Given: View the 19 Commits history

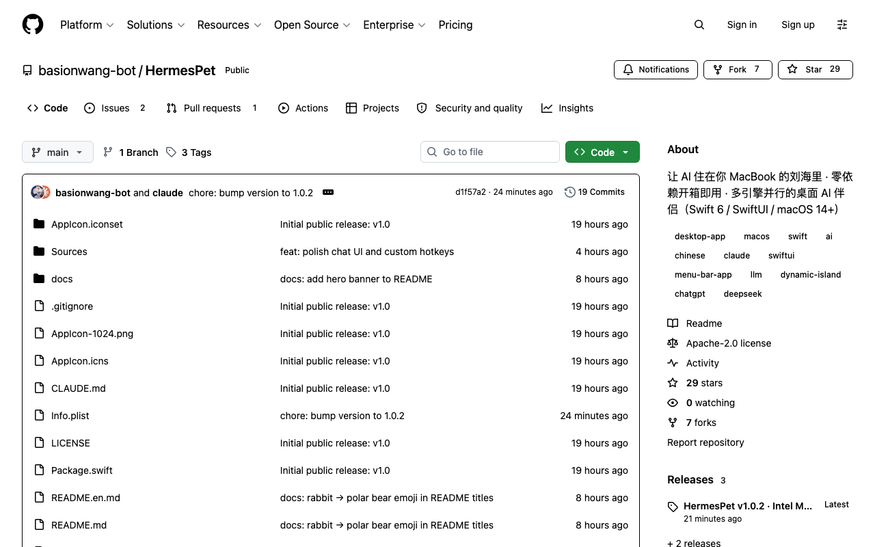Looking at the screenshot, I should (595, 192).
